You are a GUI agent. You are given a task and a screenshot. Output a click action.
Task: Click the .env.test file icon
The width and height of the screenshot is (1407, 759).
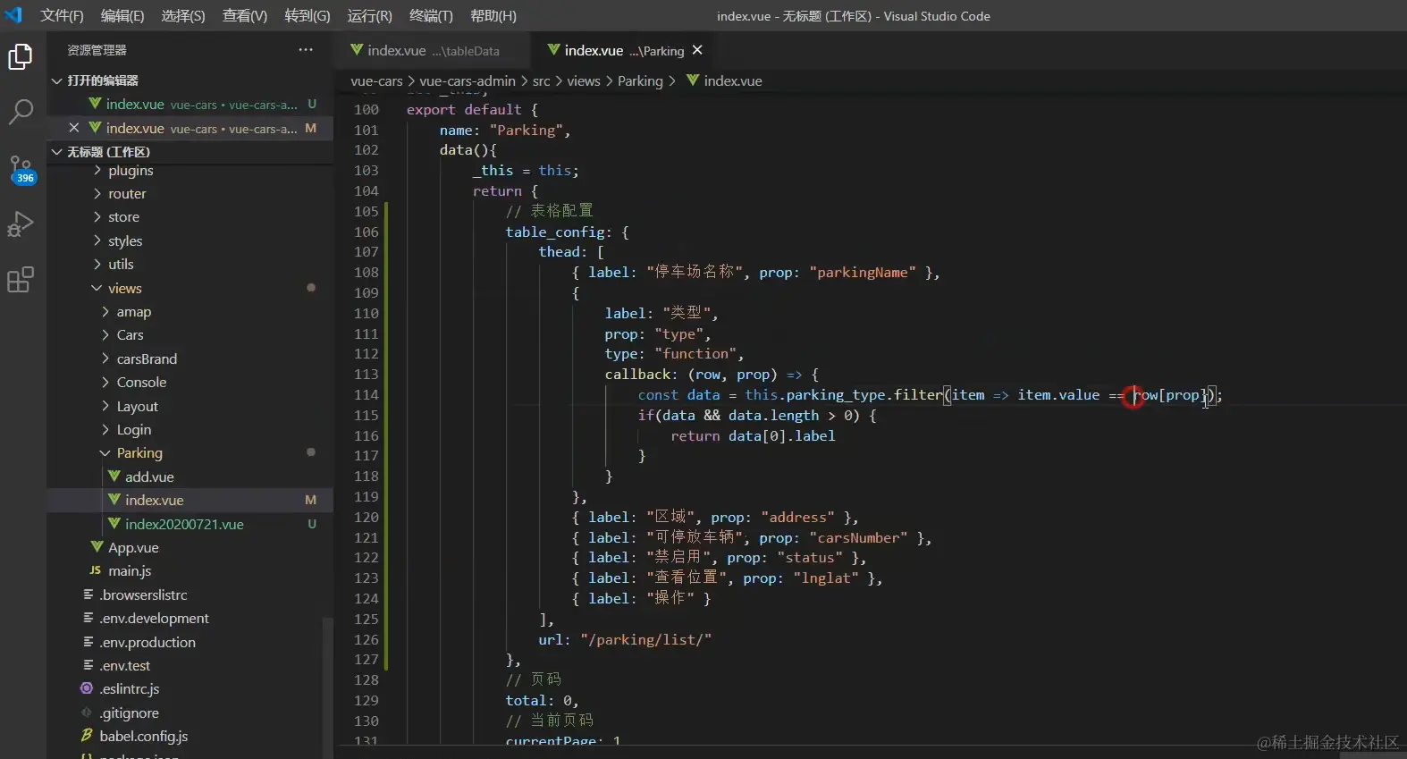click(88, 665)
